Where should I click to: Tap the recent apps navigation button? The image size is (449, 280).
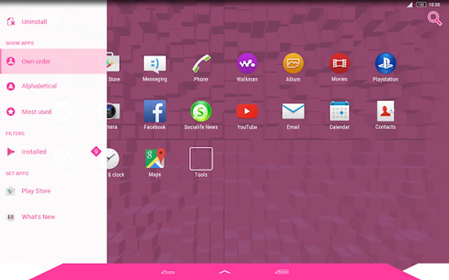282,272
